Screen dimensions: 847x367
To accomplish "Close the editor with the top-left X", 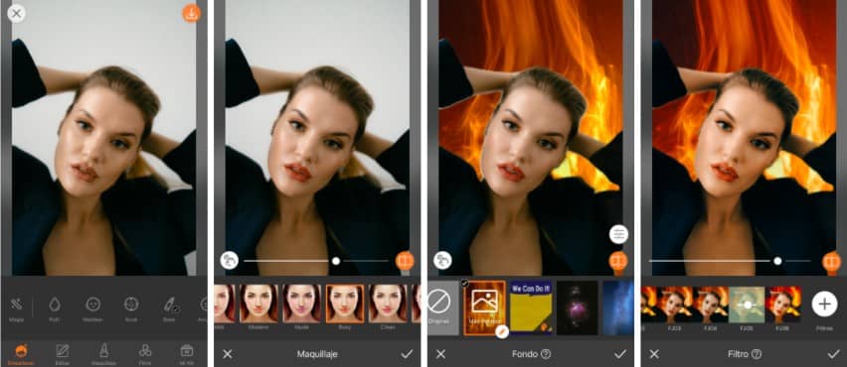I will click(16, 14).
